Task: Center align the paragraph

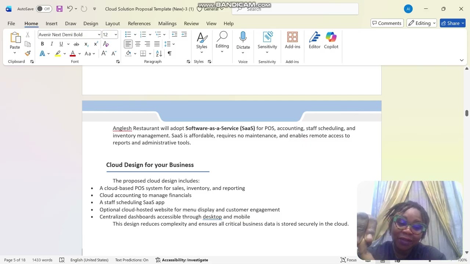Action: click(138, 44)
